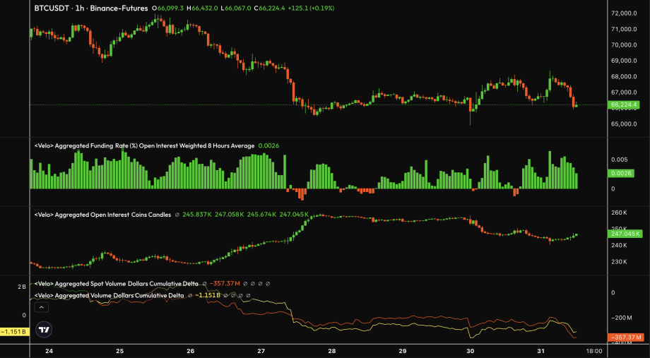Click the 18:00 time label on the axis
This screenshot has width=650, height=358.
594,350
